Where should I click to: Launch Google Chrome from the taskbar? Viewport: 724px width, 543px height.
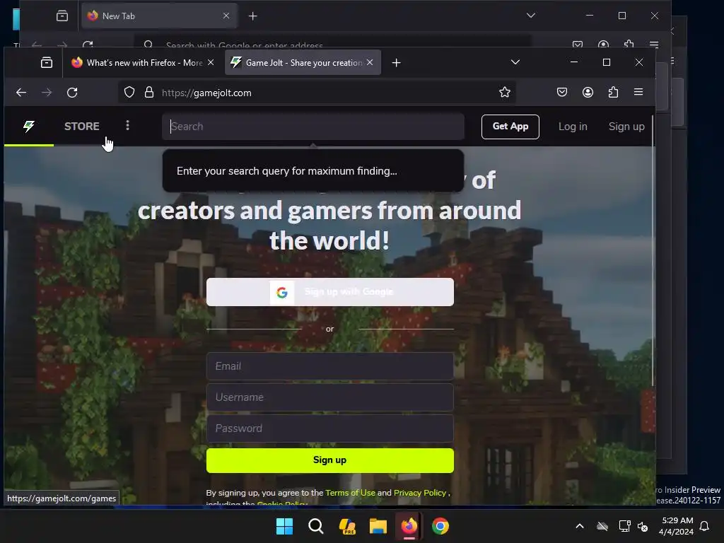click(x=440, y=526)
